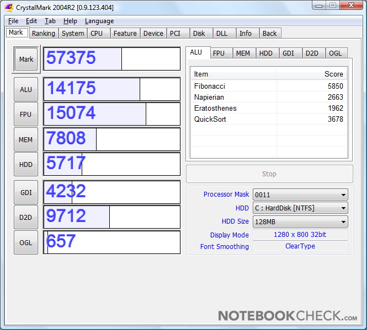Switch to the Feature tab
Screen dimensions: 367x330
click(125, 33)
